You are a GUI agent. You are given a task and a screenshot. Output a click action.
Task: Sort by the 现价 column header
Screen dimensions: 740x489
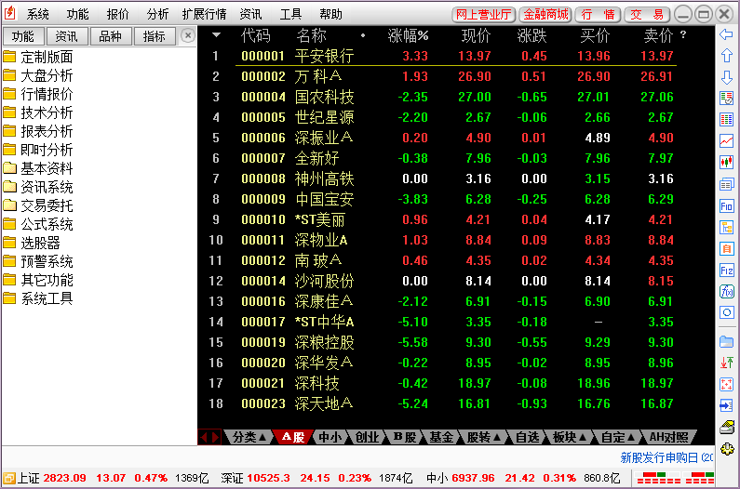(x=476, y=35)
